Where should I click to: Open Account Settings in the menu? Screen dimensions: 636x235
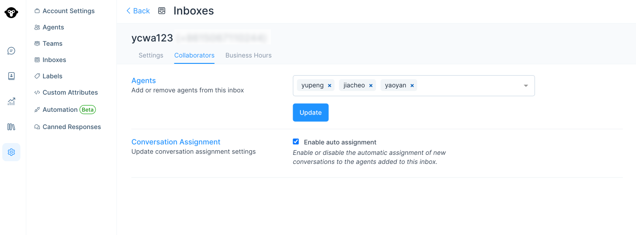click(68, 11)
